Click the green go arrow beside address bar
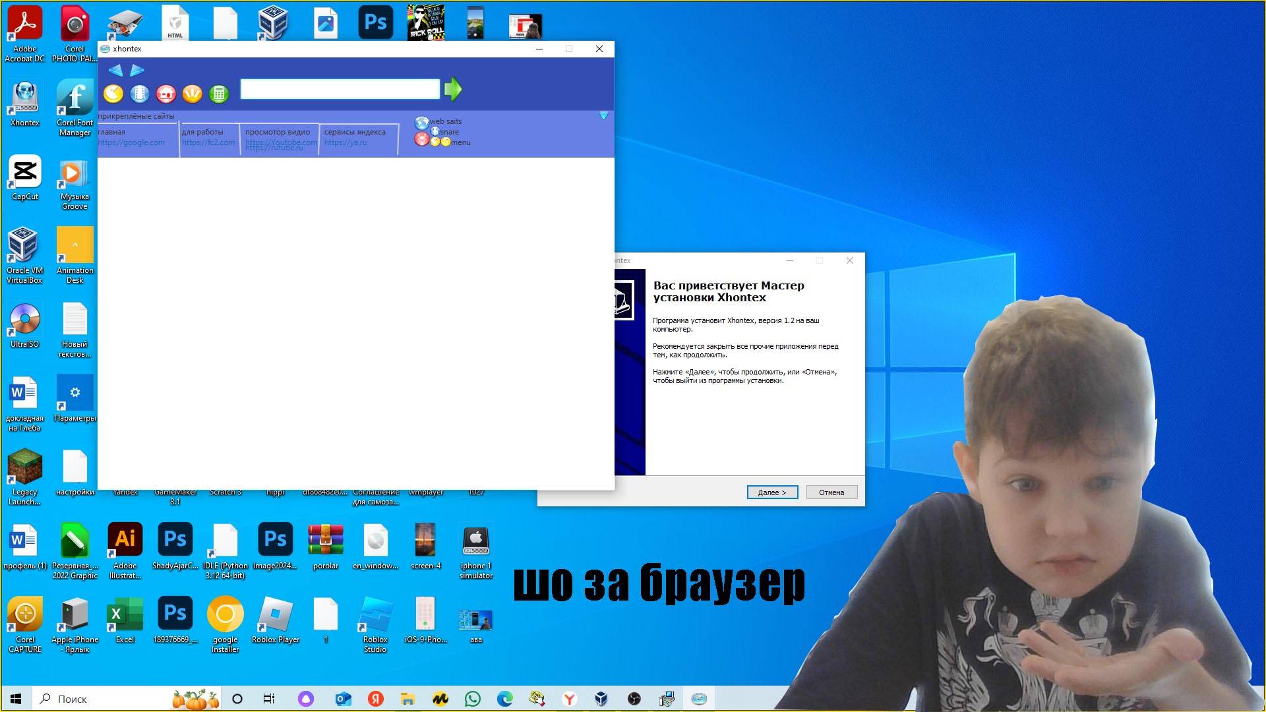Screen dimensions: 1266x712 point(453,89)
